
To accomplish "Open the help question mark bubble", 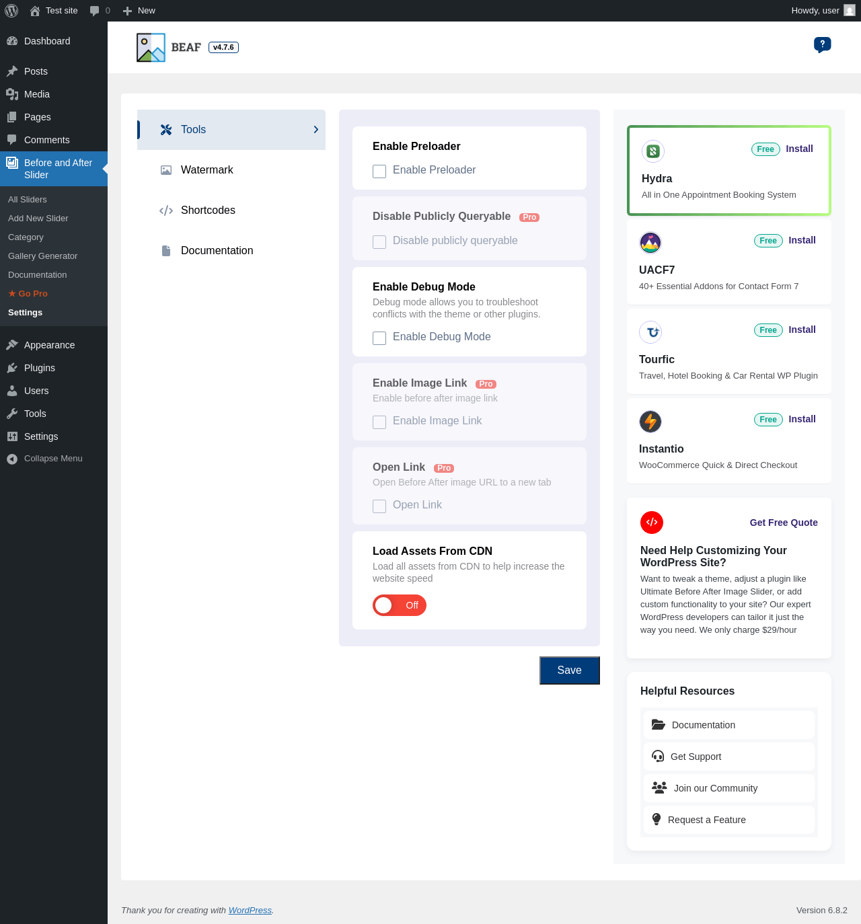I will pyautogui.click(x=822, y=44).
